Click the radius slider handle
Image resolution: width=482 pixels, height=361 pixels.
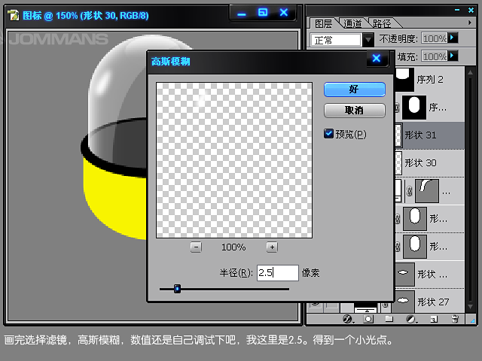point(177,289)
